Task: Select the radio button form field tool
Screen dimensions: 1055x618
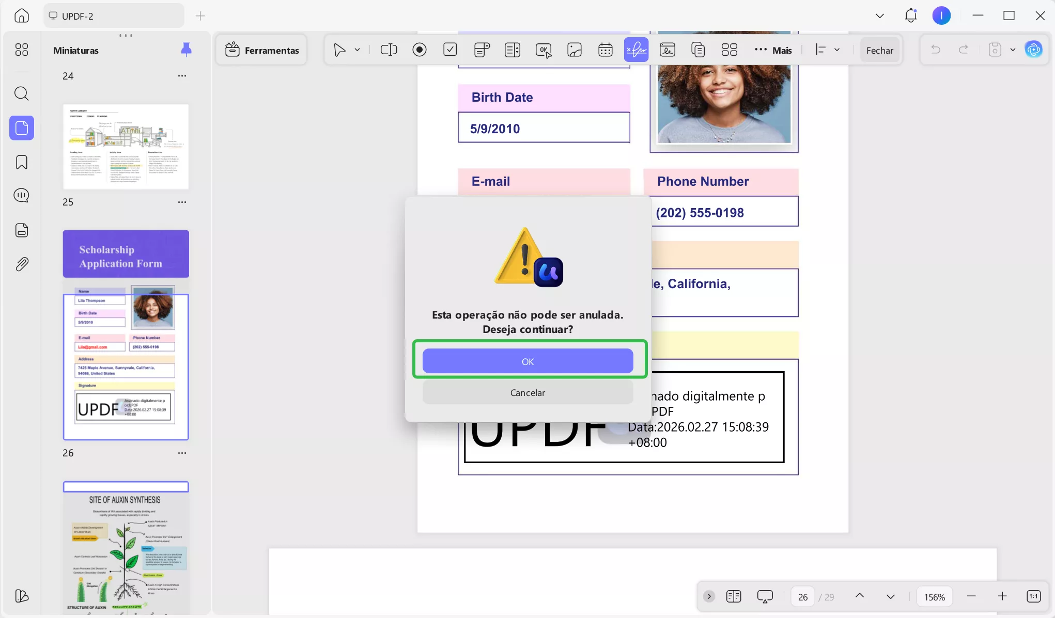Action: [x=420, y=50]
